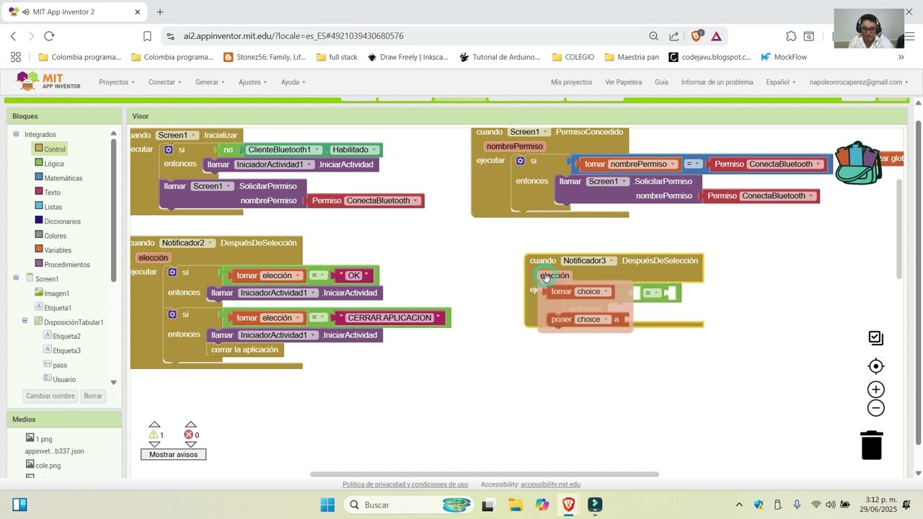Collapse the Screen1 tree node
Screen dimensions: 923x519
pos(16,278)
